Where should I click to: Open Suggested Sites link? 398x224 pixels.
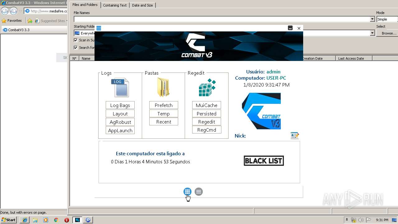click(x=51, y=21)
